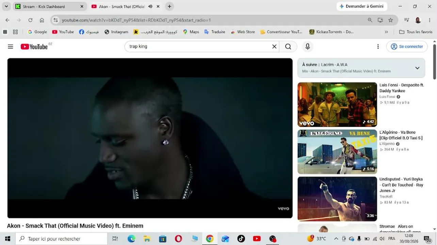Click the video title 'Akon - Smack That'
437x245 pixels.
(75, 226)
